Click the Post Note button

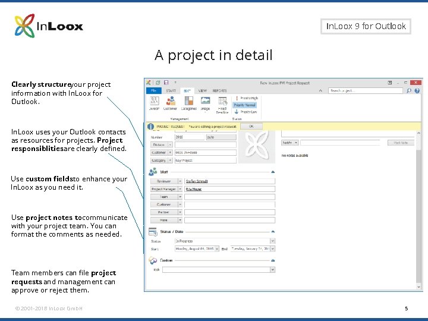(401, 143)
